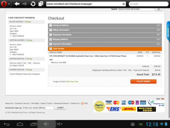
Task: Click the ZTE V970 product name
Action: click(88, 56)
